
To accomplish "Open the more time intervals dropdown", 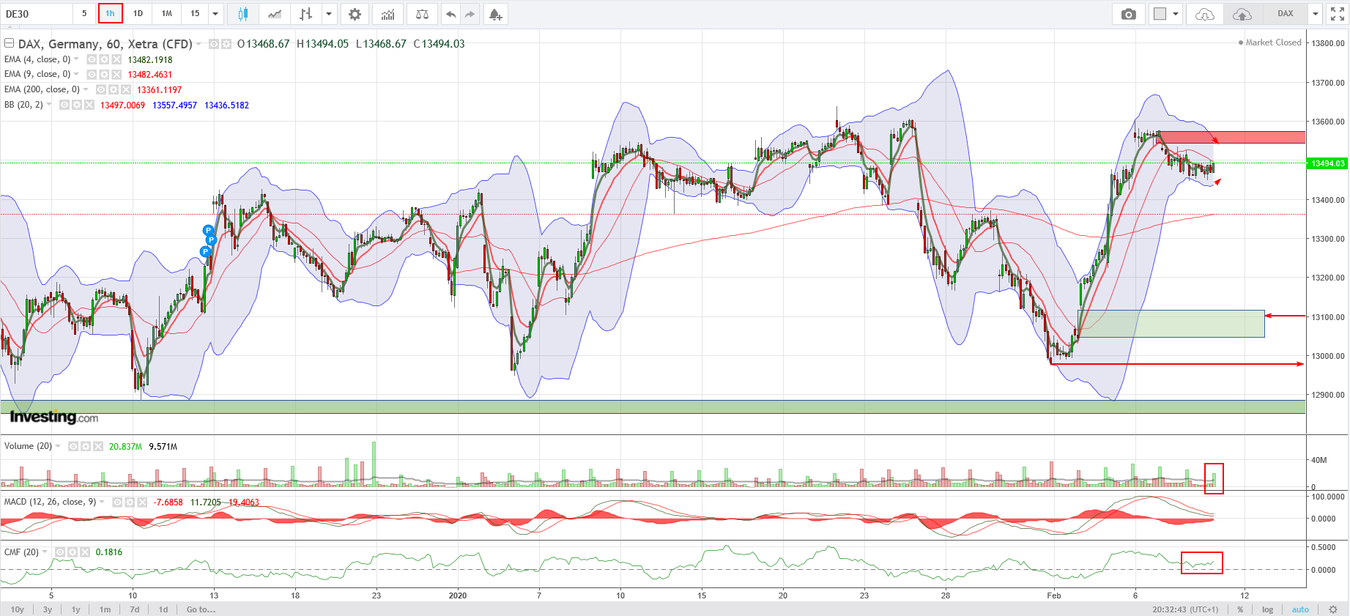I will 215,14.
